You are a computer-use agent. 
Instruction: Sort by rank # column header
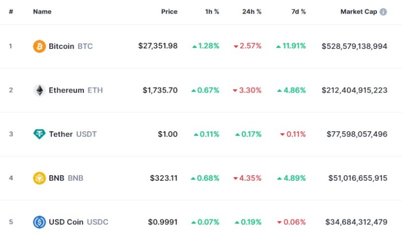[x=11, y=12]
